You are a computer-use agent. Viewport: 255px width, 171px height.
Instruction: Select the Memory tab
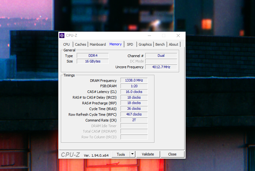115,44
